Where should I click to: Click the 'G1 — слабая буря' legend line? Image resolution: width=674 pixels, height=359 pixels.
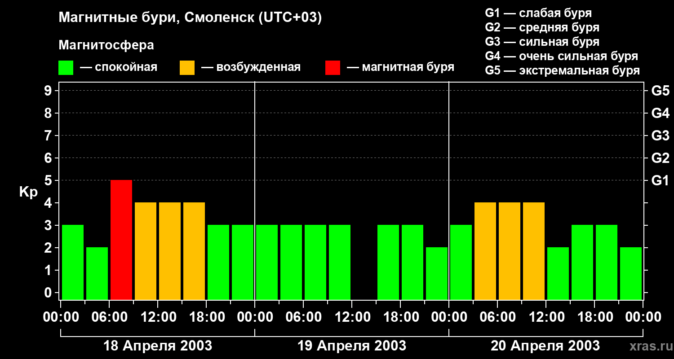(538, 13)
